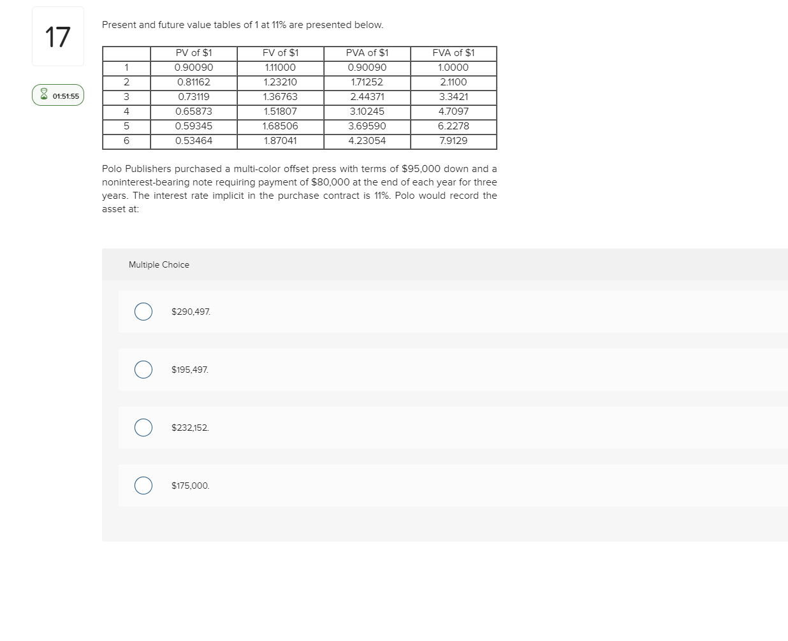
Task: Click the Multiple Choice header
Action: click(x=159, y=264)
